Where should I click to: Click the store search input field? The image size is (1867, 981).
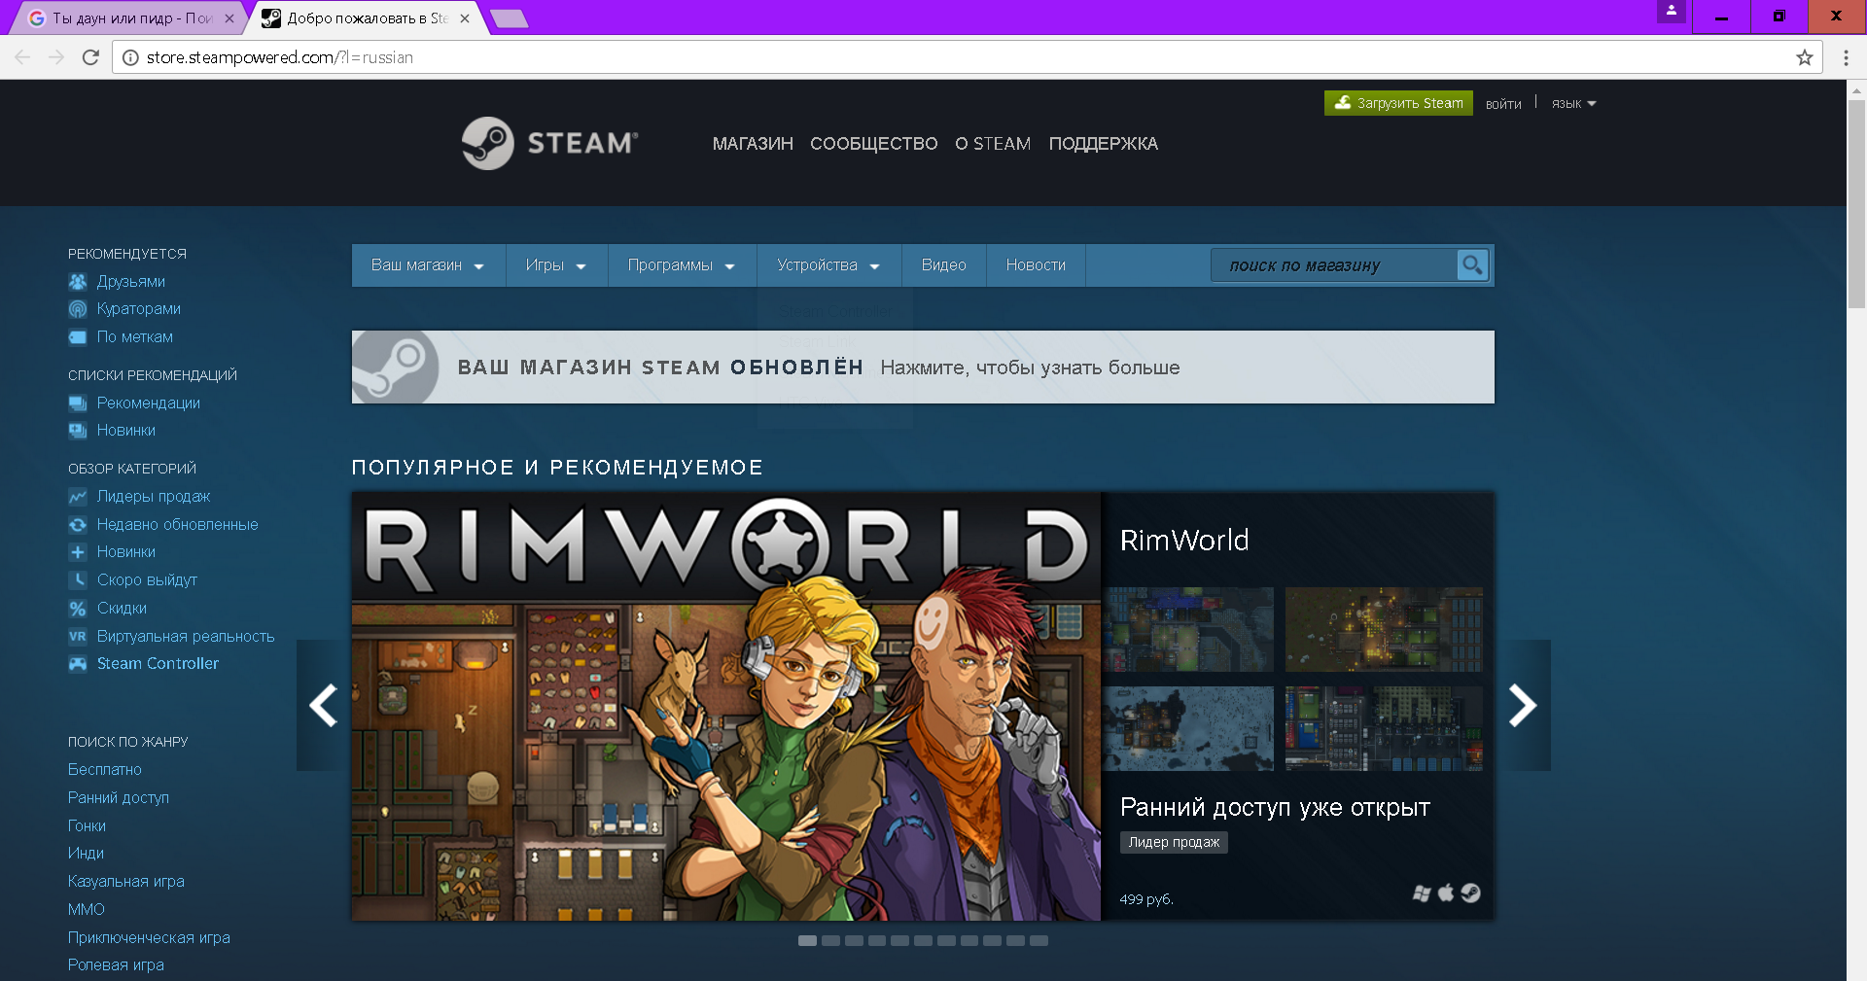pyautogui.click(x=1334, y=265)
